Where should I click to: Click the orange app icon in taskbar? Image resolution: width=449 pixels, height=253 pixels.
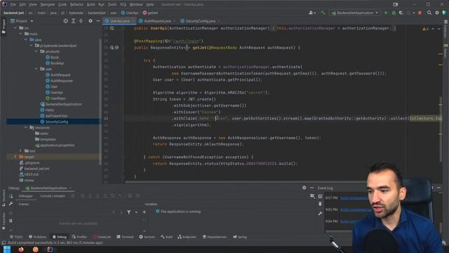36,249
